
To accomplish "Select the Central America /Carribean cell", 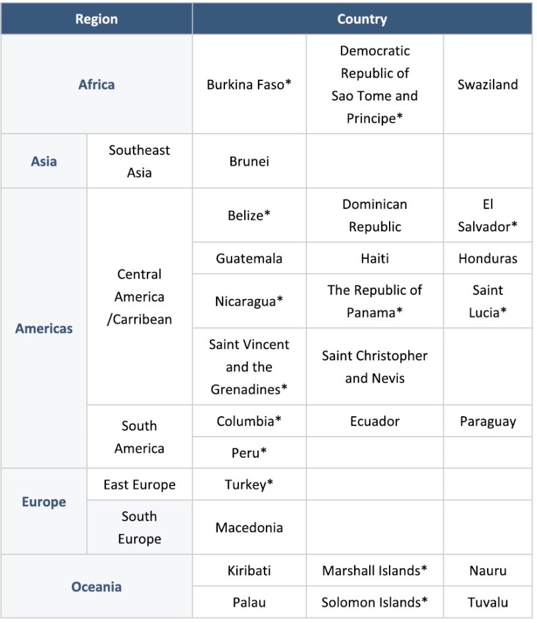I will pos(139,296).
